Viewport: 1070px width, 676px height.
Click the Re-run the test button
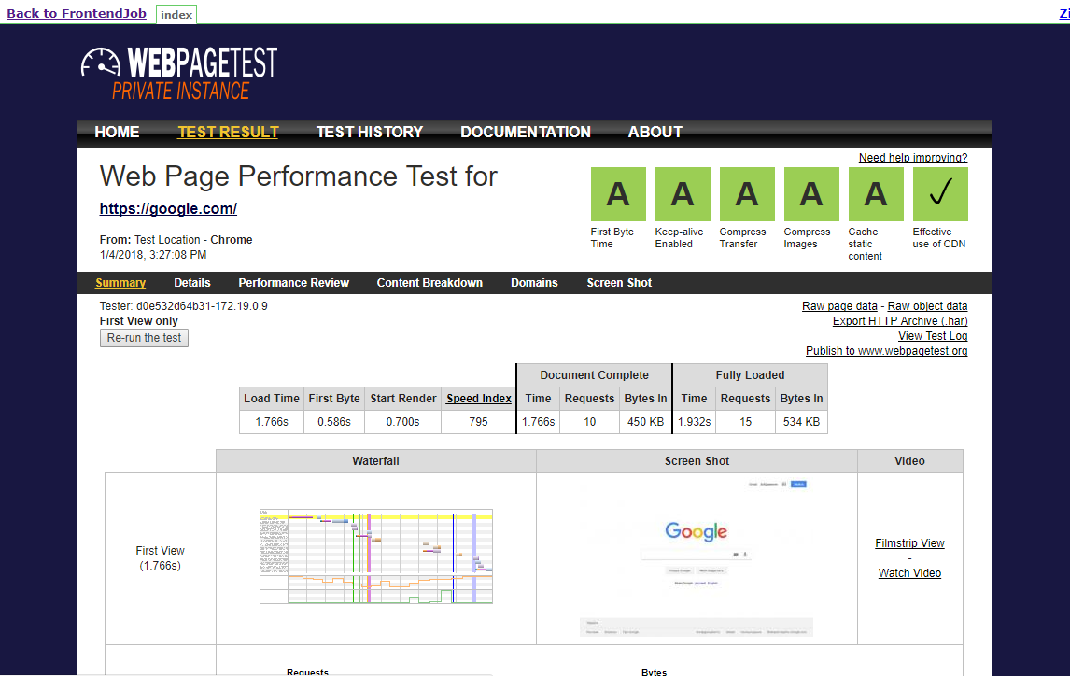pos(144,338)
